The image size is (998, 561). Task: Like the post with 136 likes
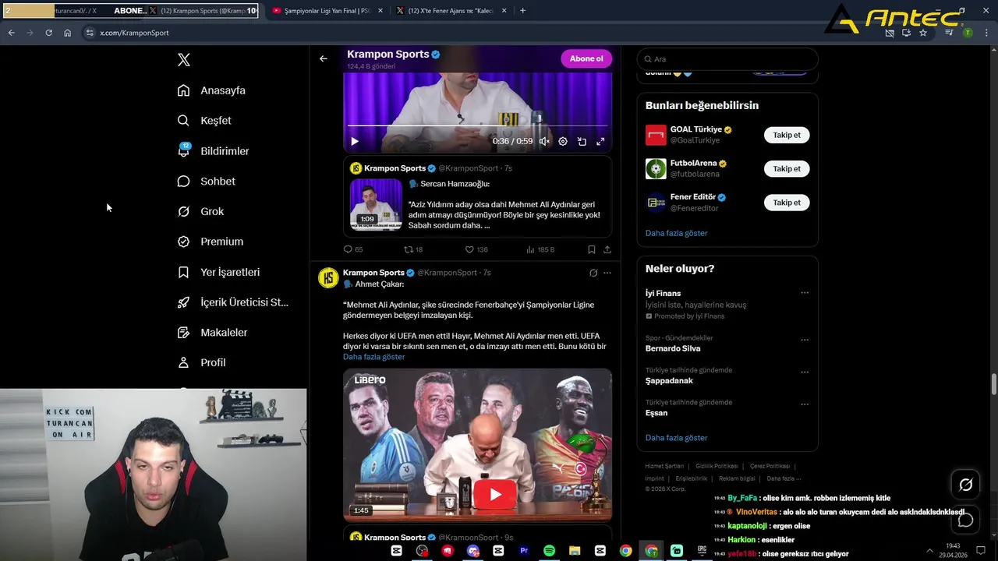(469, 249)
